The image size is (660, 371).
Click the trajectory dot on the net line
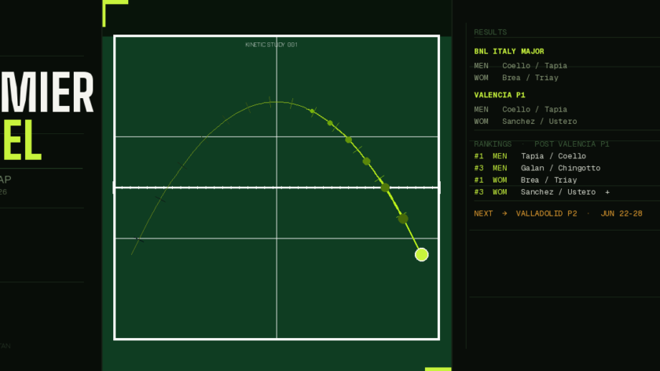click(x=385, y=187)
